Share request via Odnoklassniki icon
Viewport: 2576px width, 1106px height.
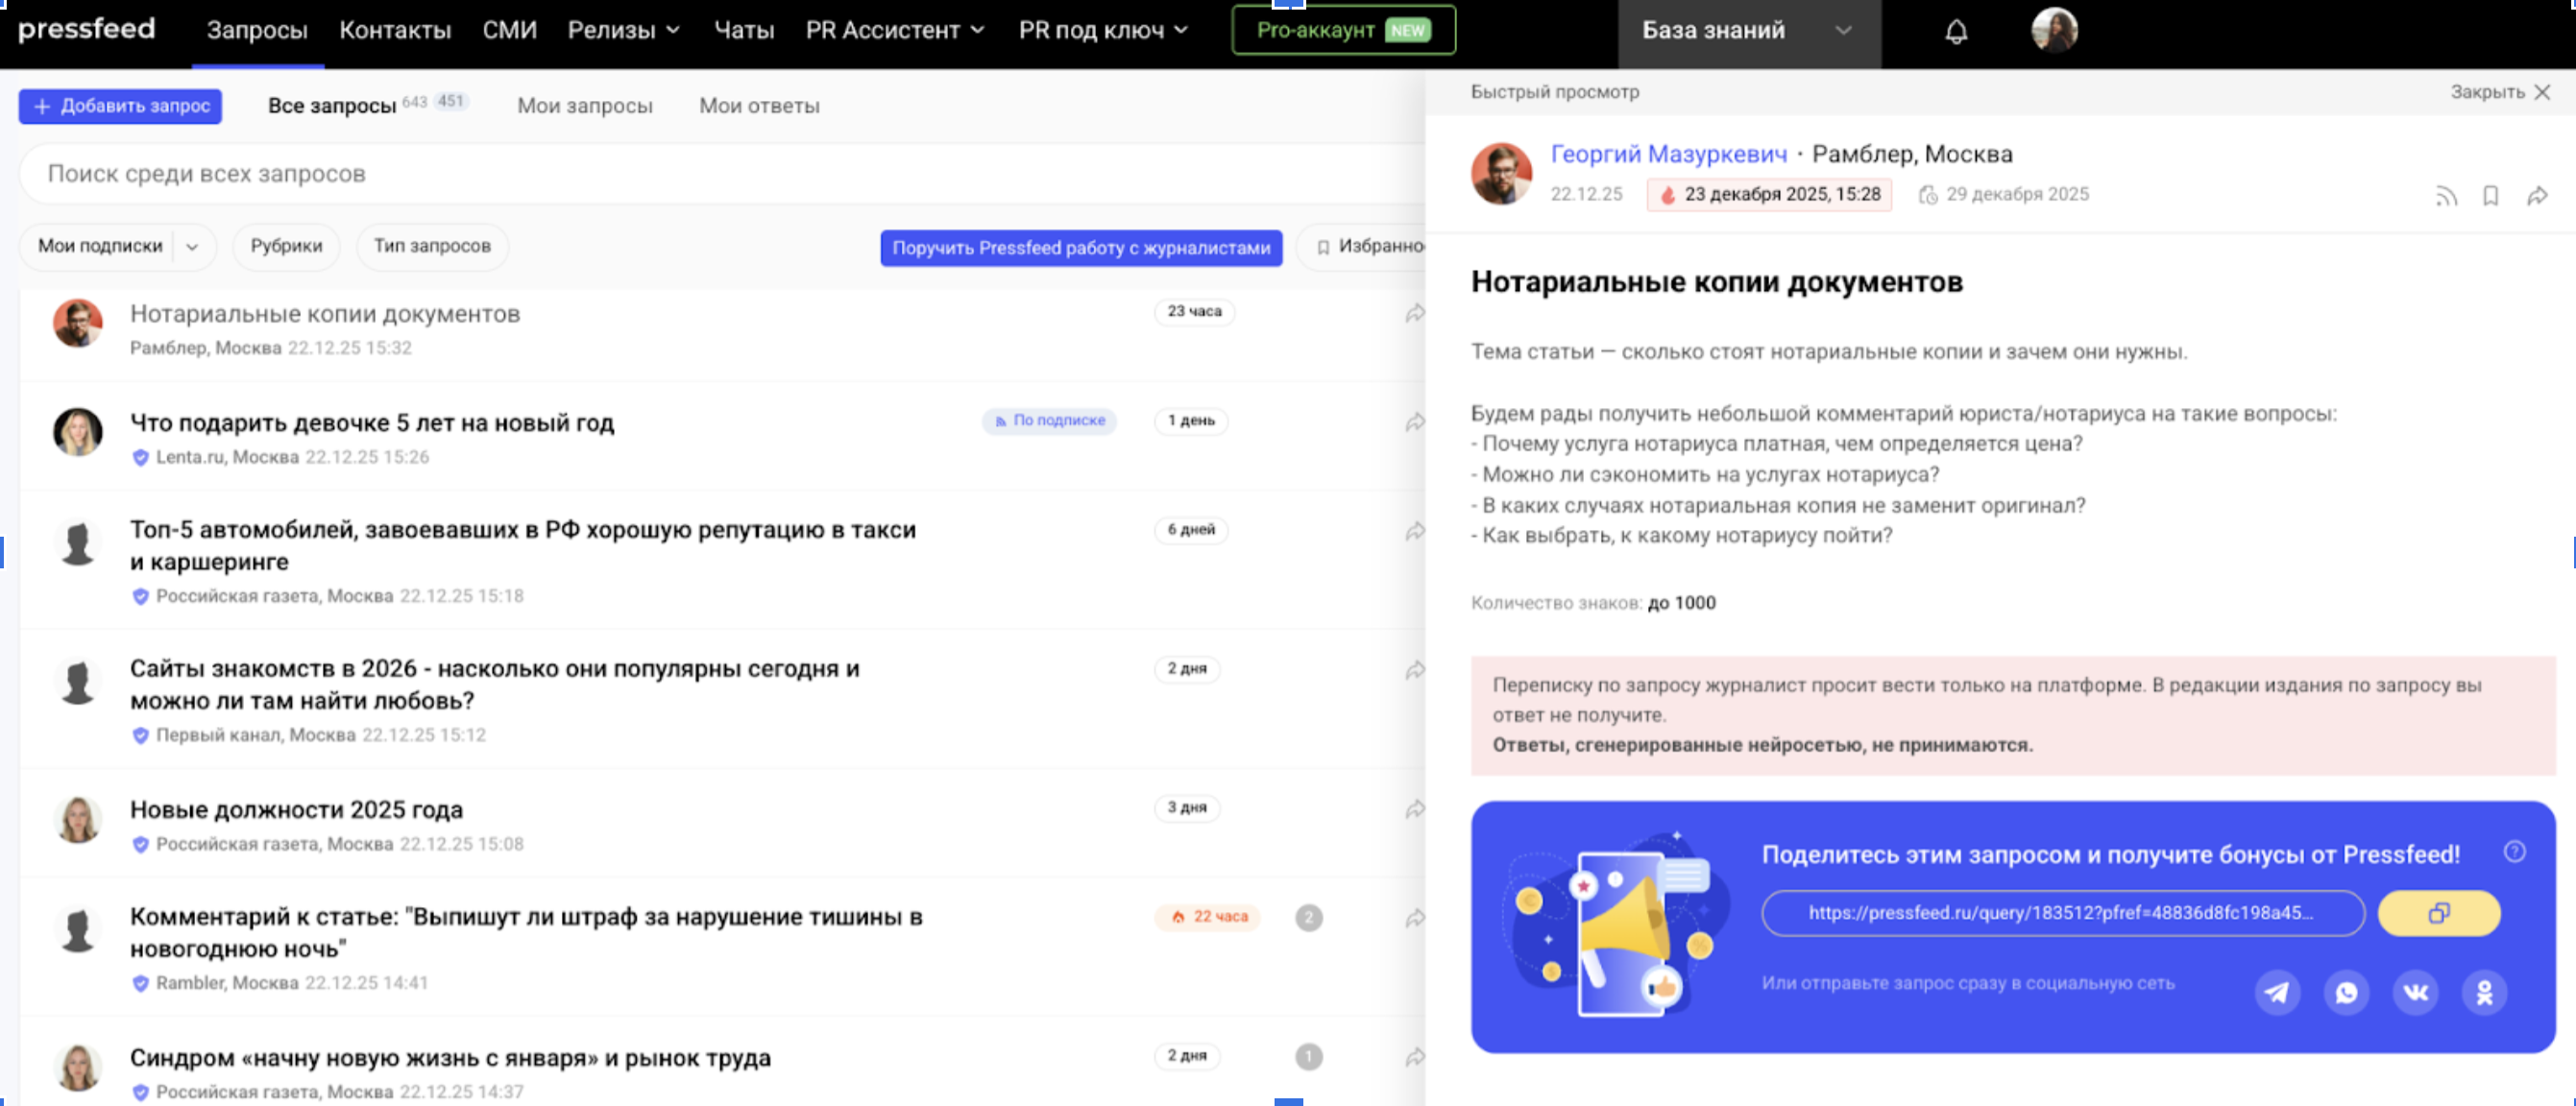click(2484, 992)
